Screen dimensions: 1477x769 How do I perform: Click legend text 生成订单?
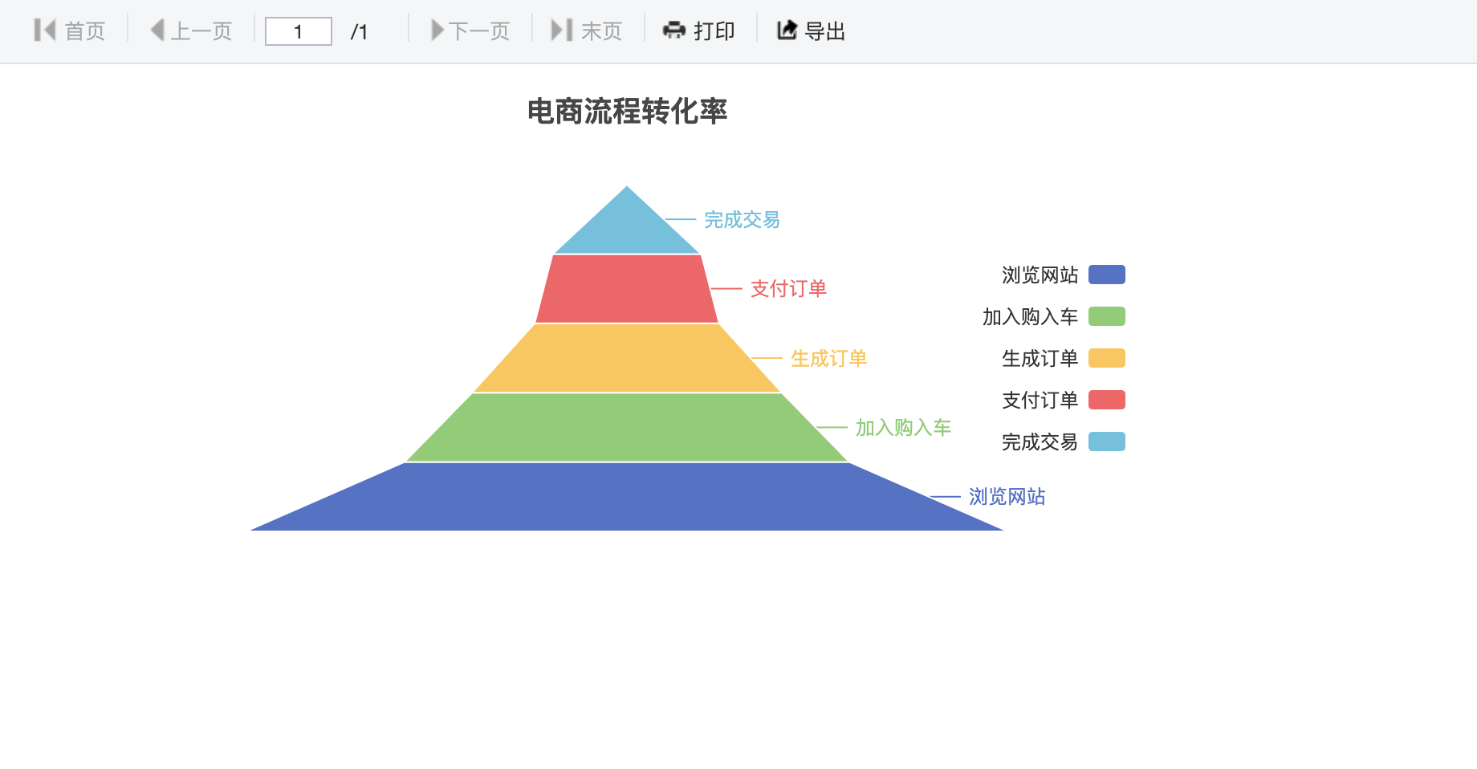click(x=1040, y=358)
